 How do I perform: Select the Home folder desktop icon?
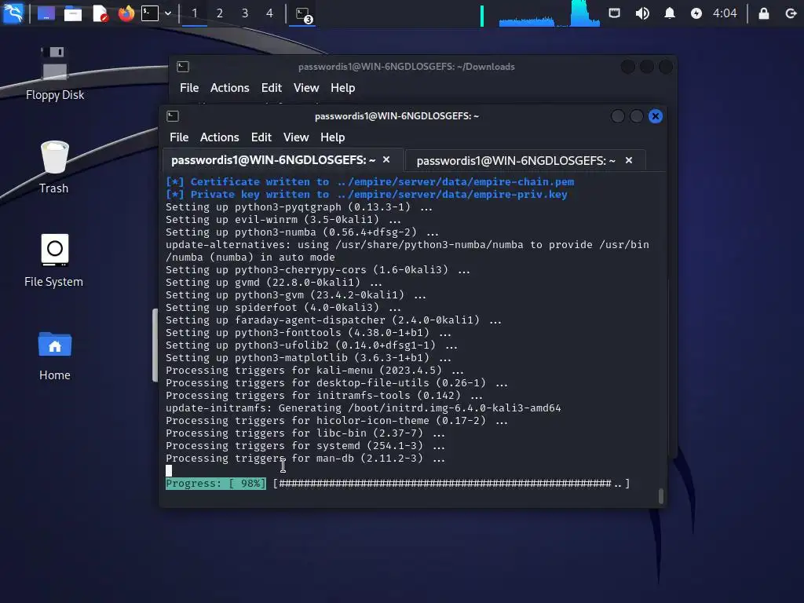coord(54,356)
